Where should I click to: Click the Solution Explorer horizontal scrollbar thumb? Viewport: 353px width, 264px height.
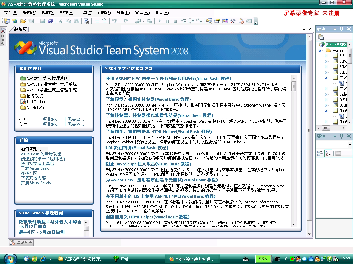pos(326,128)
